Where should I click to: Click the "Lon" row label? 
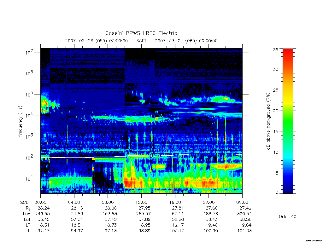[x=26, y=214]
